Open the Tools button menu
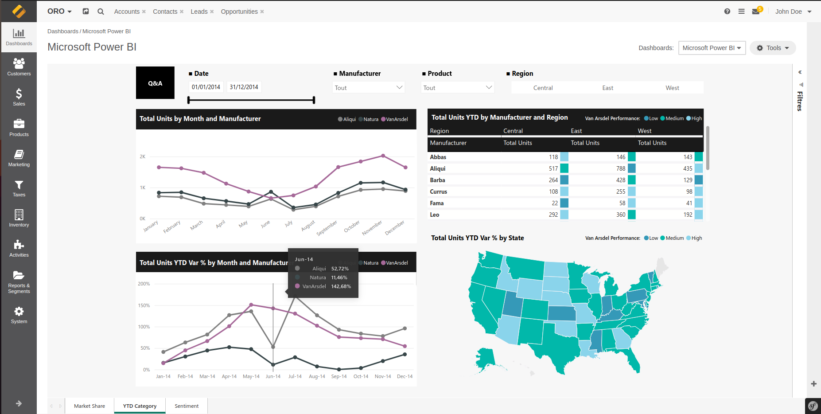This screenshot has width=821, height=414. point(773,48)
